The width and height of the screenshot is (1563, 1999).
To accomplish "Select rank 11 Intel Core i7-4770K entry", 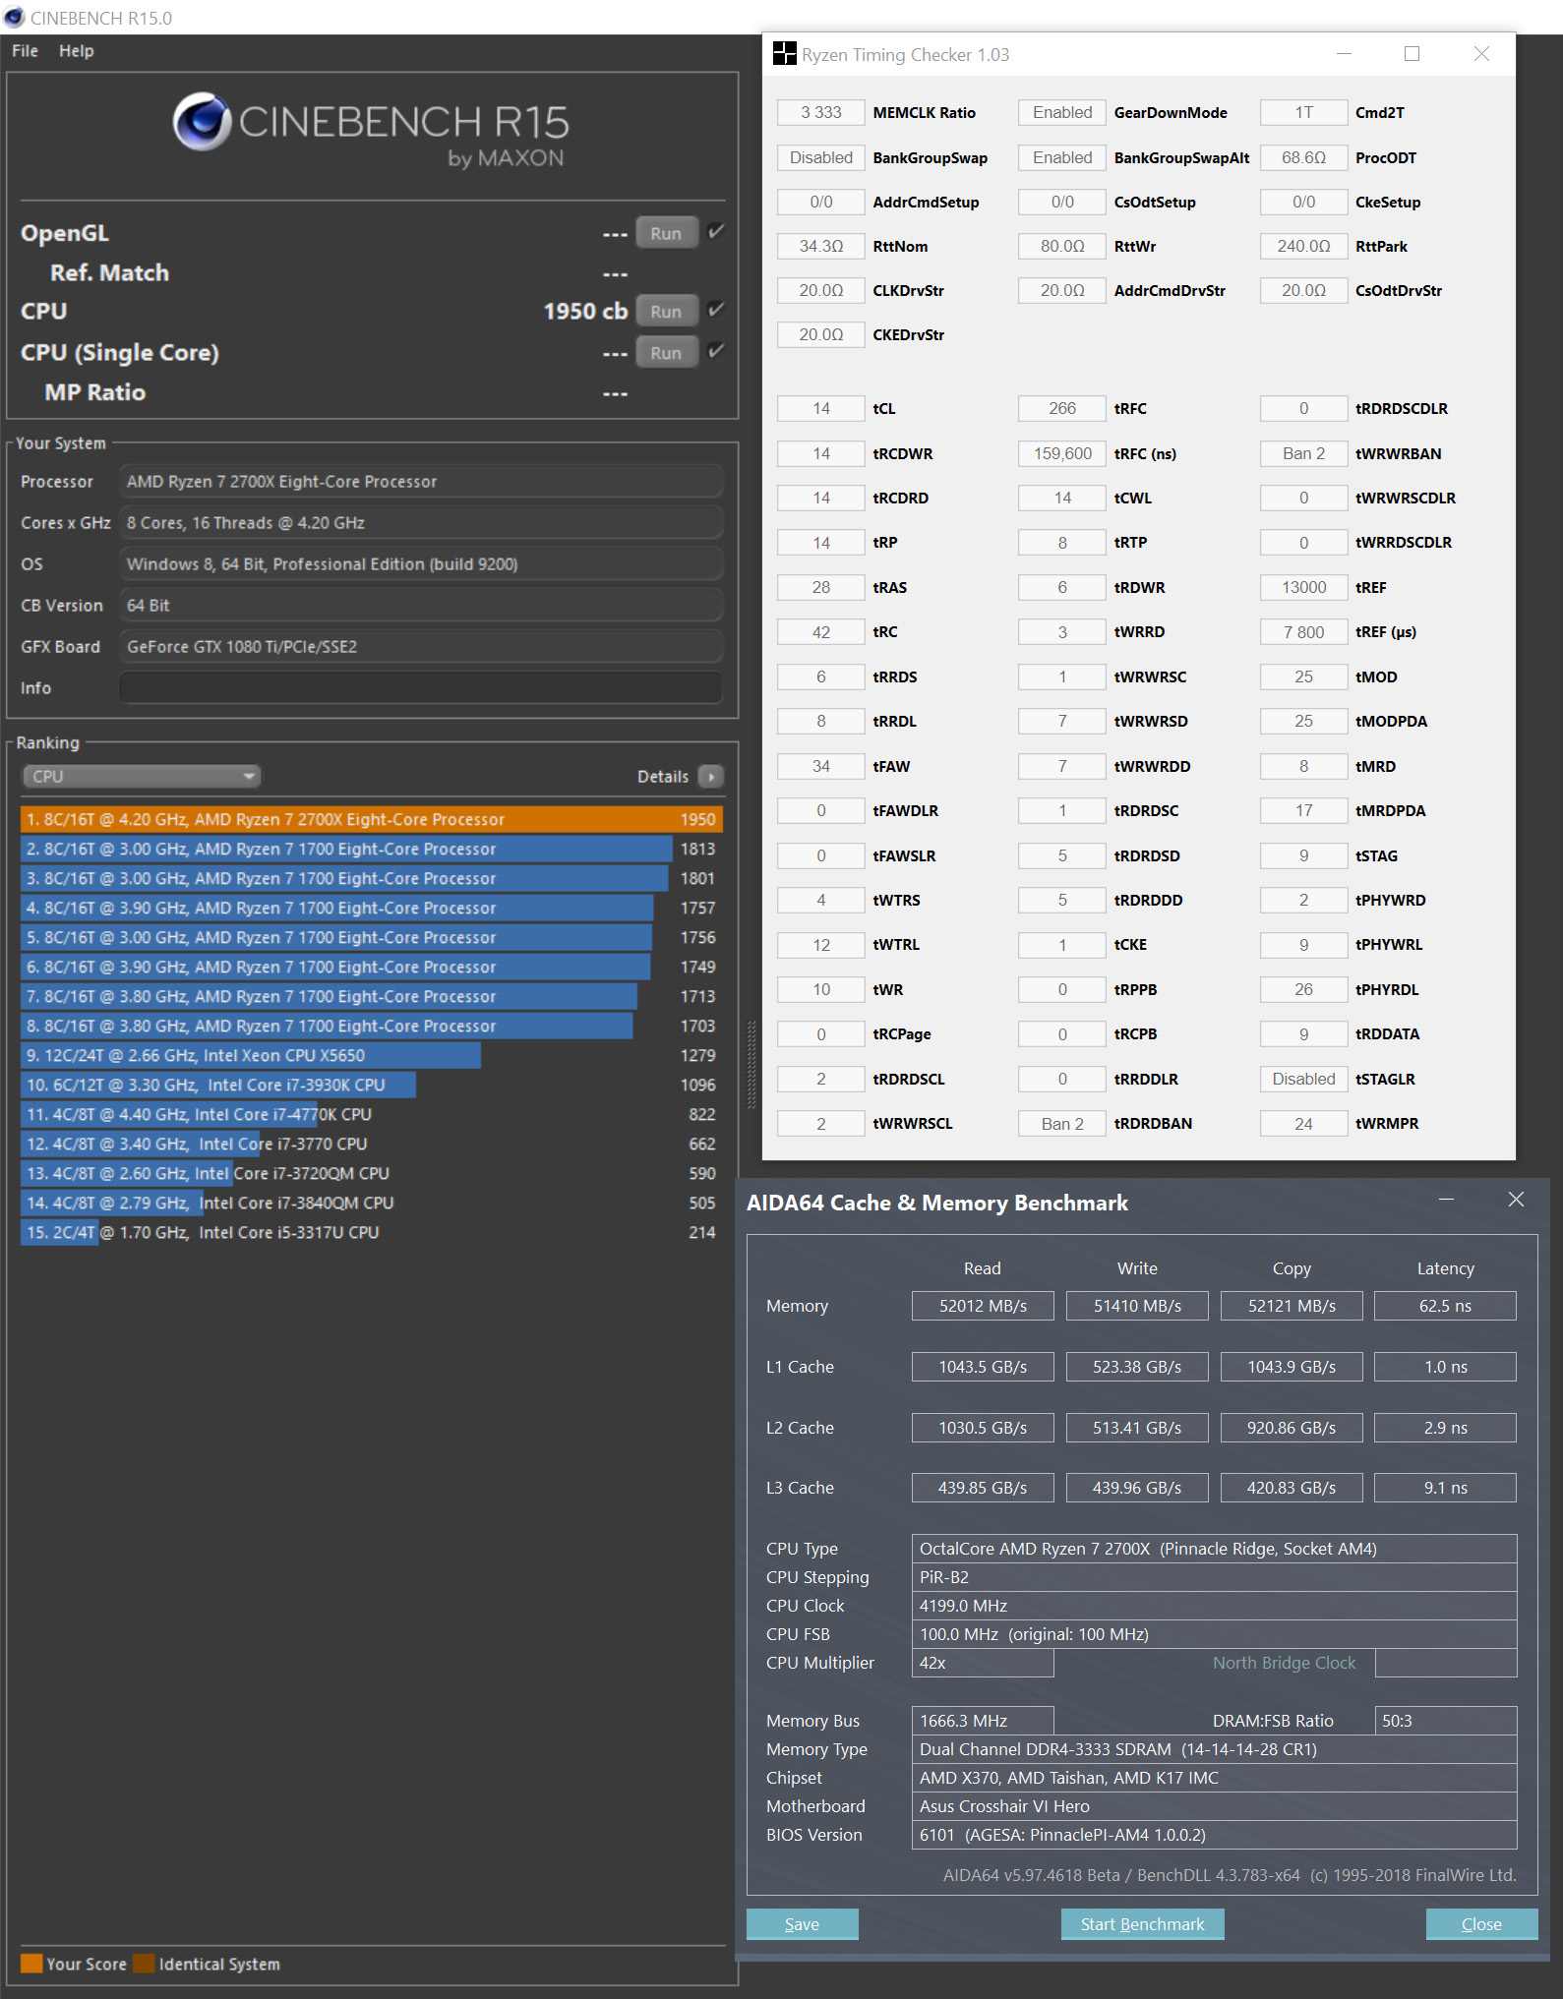I will (x=372, y=1114).
